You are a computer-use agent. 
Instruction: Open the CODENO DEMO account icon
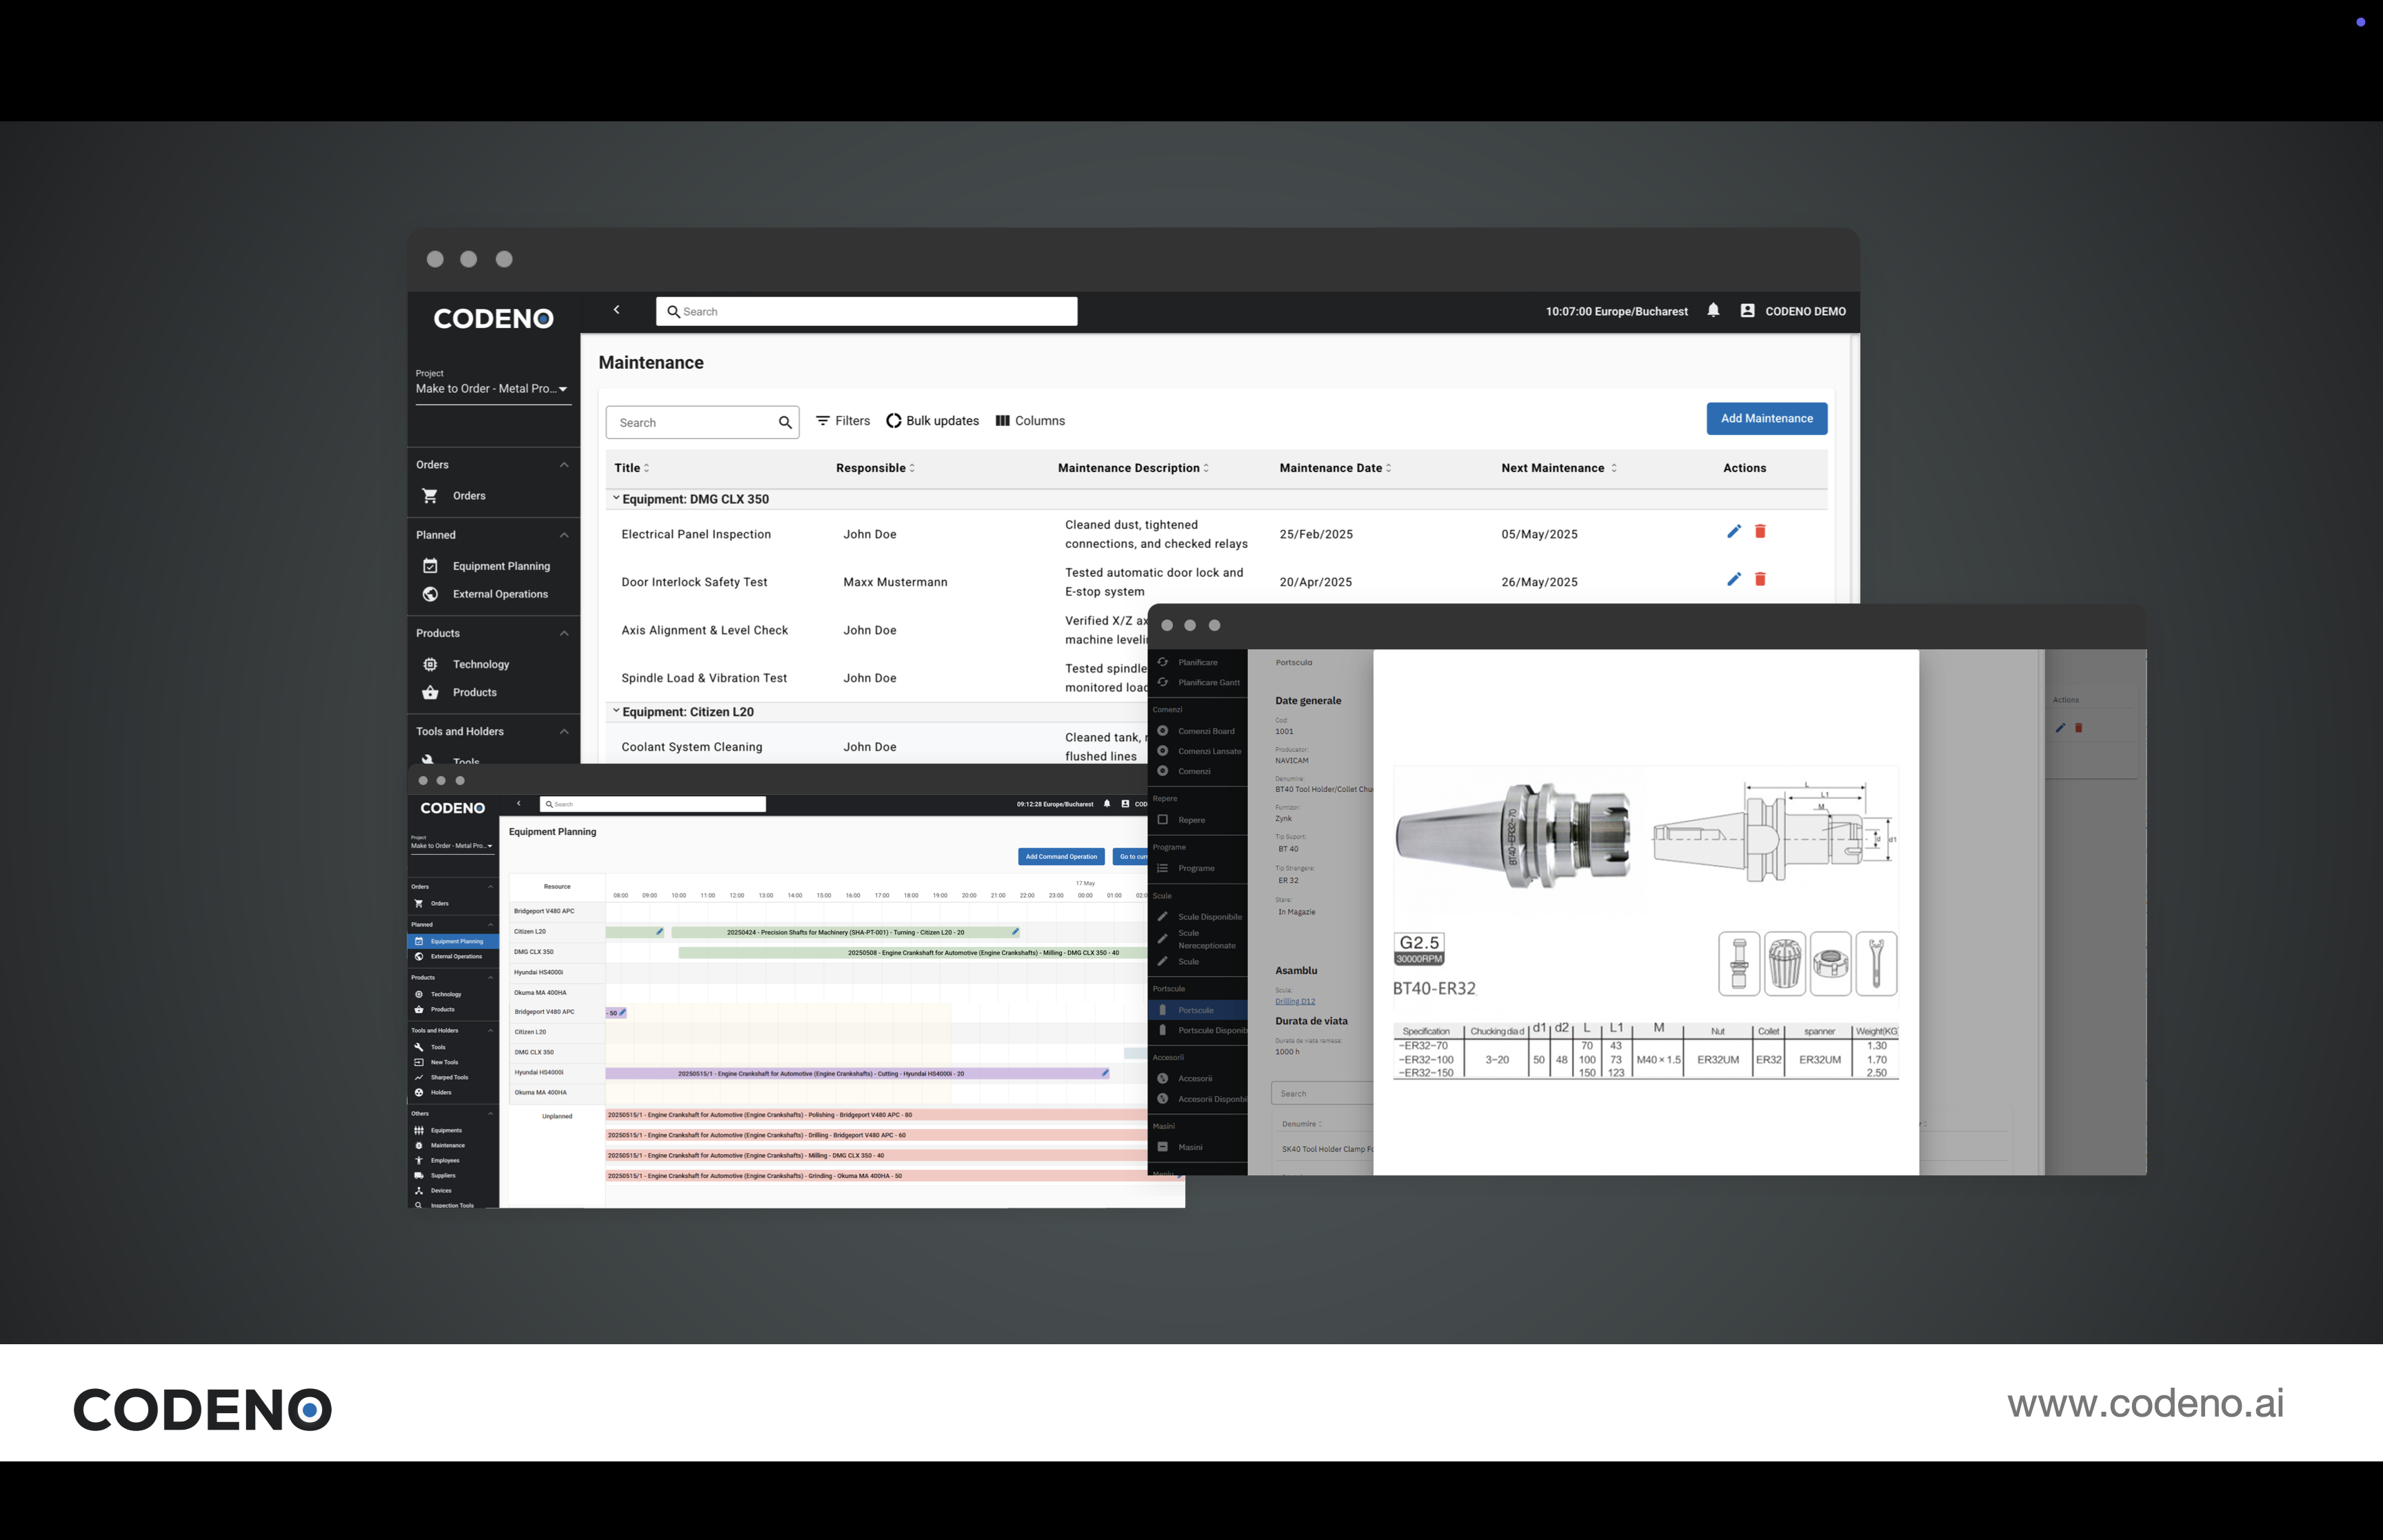click(1747, 311)
